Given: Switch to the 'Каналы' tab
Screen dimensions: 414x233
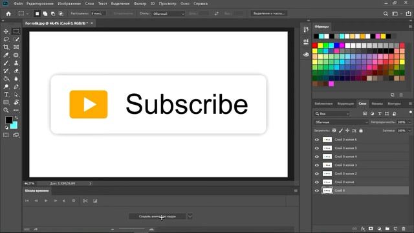Looking at the screenshot, I should click(x=376, y=104).
